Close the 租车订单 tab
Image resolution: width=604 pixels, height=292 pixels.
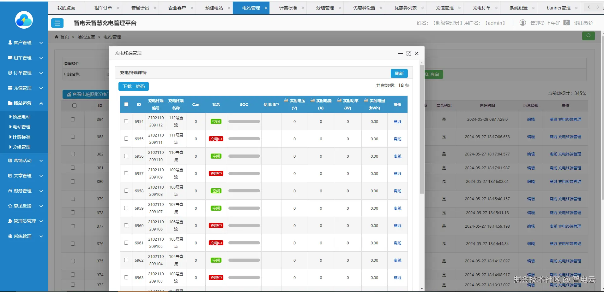tap(118, 8)
